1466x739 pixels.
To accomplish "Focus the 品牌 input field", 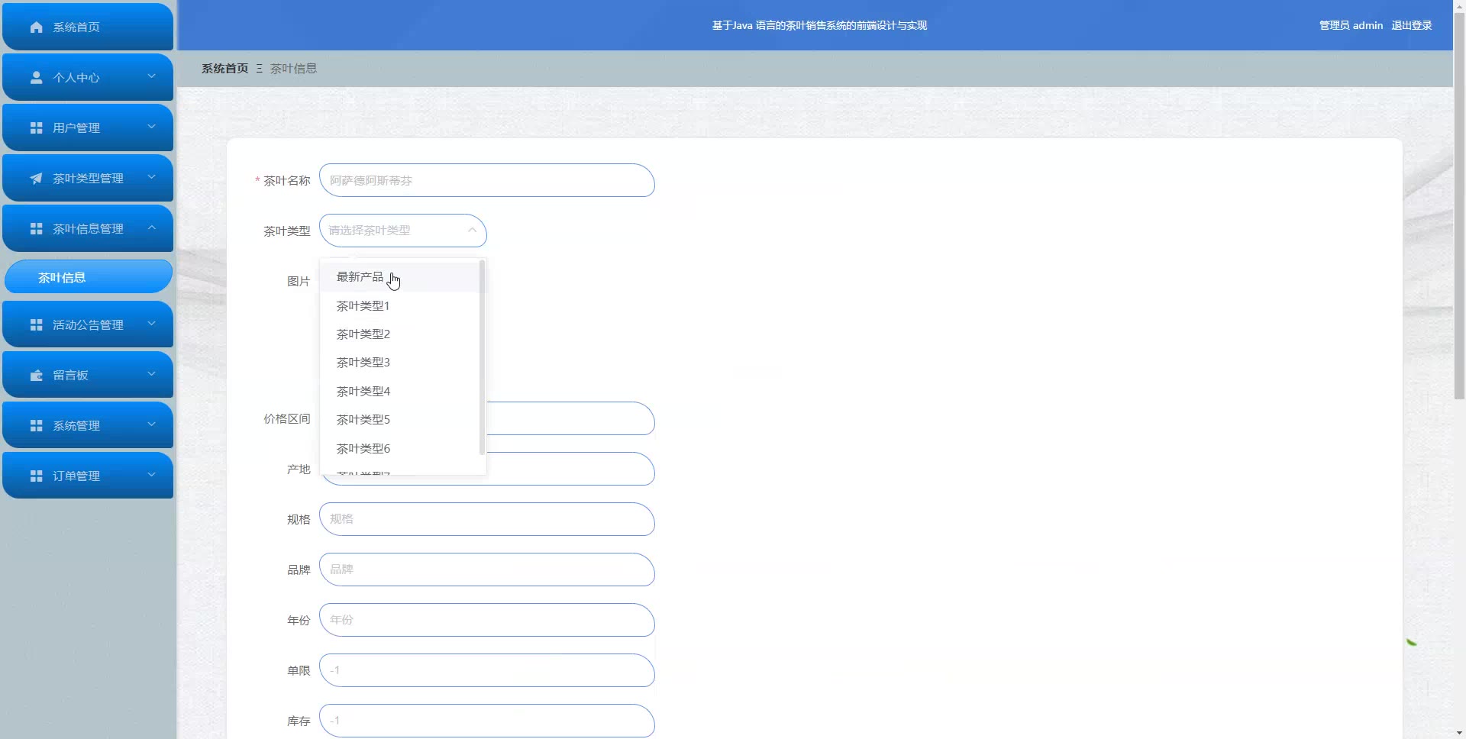I will point(487,570).
